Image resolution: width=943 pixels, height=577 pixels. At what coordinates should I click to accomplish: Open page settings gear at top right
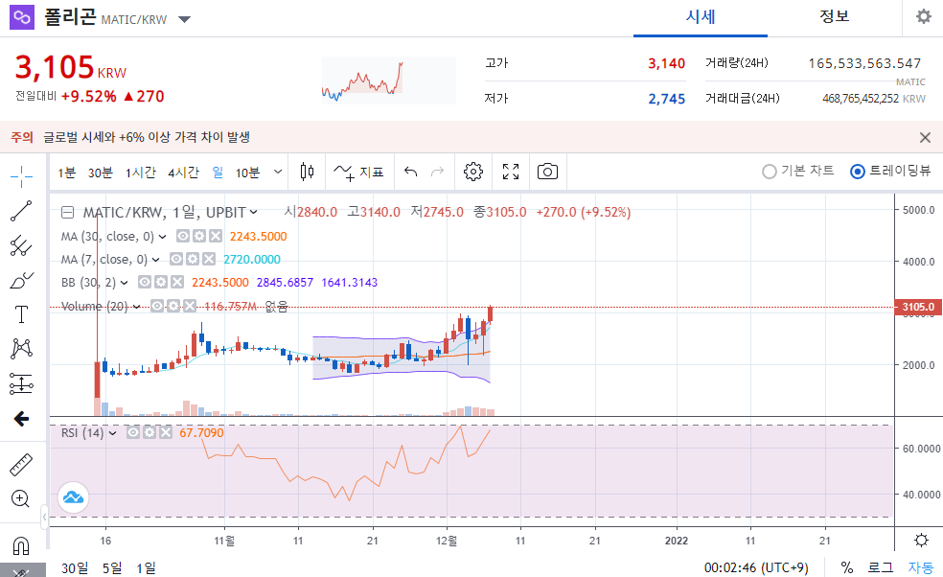[923, 16]
